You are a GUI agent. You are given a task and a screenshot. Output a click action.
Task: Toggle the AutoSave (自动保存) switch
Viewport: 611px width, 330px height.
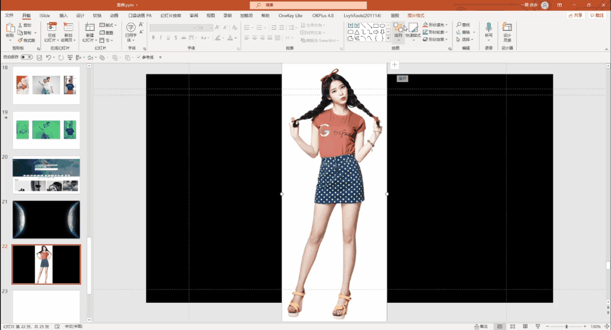click(x=27, y=57)
